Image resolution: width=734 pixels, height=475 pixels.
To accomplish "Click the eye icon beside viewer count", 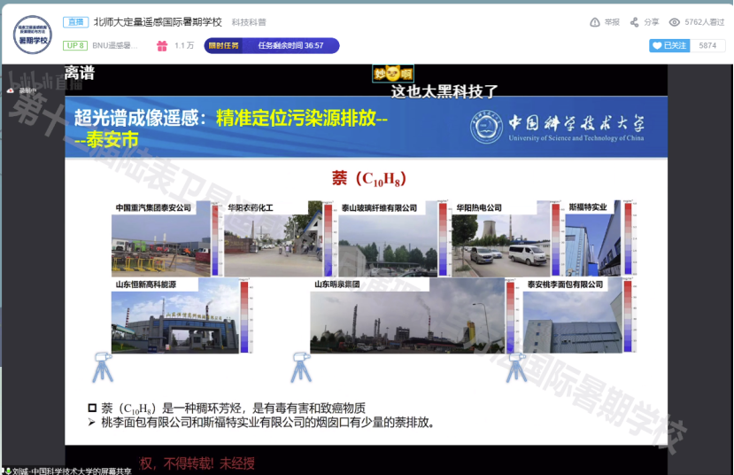I will point(675,22).
